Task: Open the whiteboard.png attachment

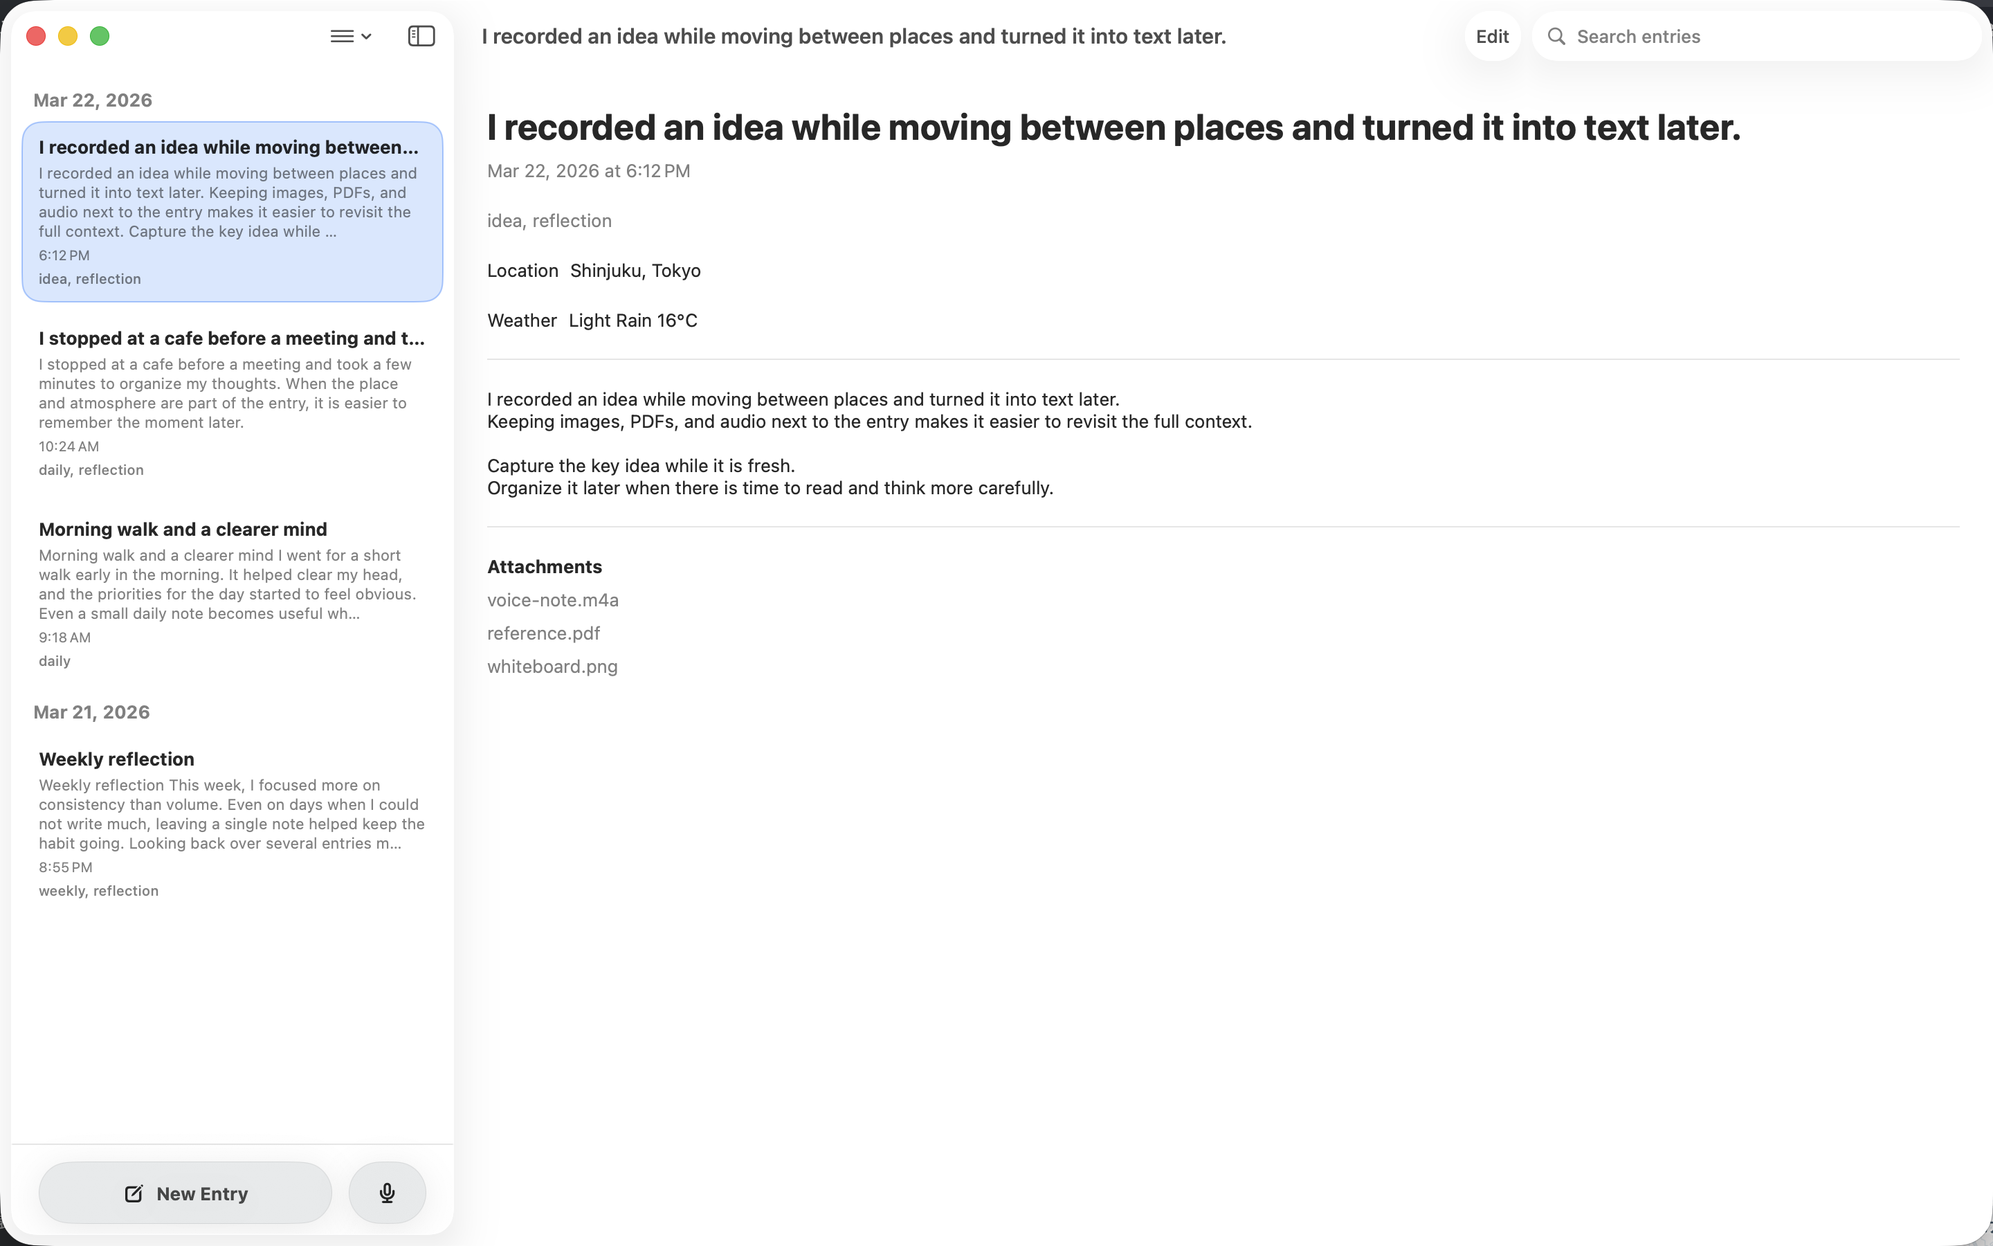Action: point(552,667)
